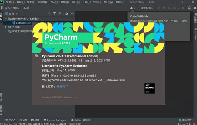This screenshot has height=125, width=197.
Task: Open the 工具(T) menu
Action: 86,2
